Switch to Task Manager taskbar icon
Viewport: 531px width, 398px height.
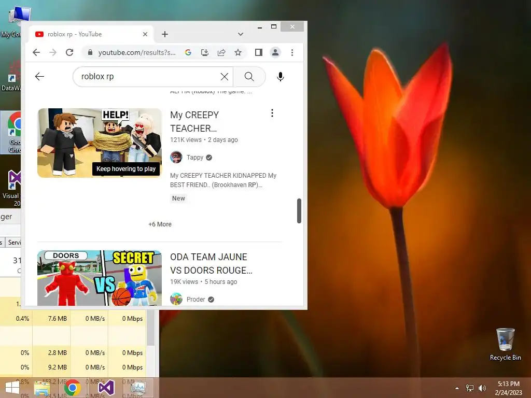[x=138, y=388]
